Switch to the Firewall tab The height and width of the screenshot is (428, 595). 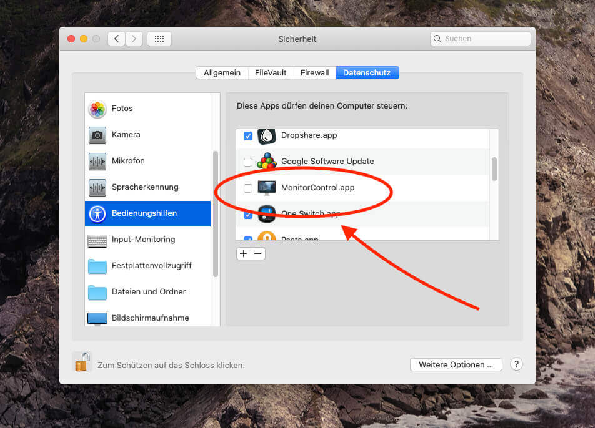click(314, 73)
